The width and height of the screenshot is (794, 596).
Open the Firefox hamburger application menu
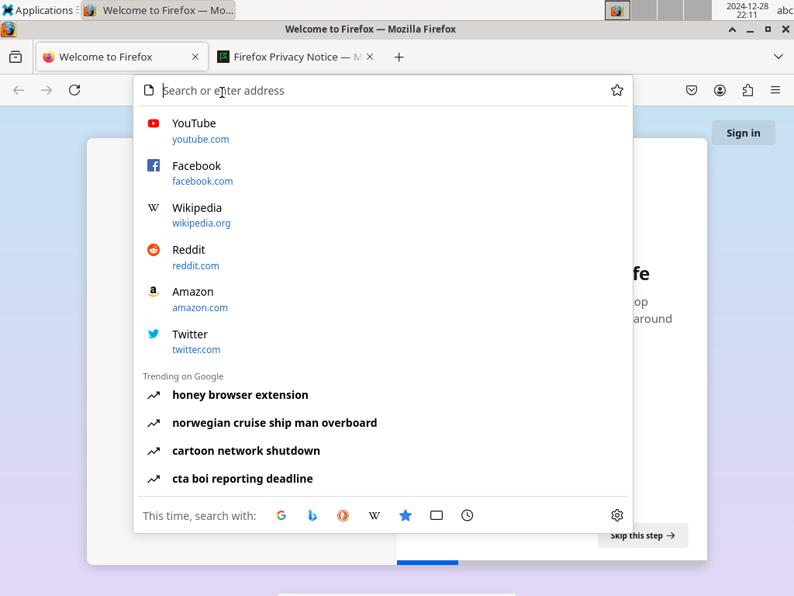(775, 90)
